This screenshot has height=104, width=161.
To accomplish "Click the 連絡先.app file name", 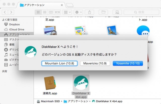I will 50,93.
